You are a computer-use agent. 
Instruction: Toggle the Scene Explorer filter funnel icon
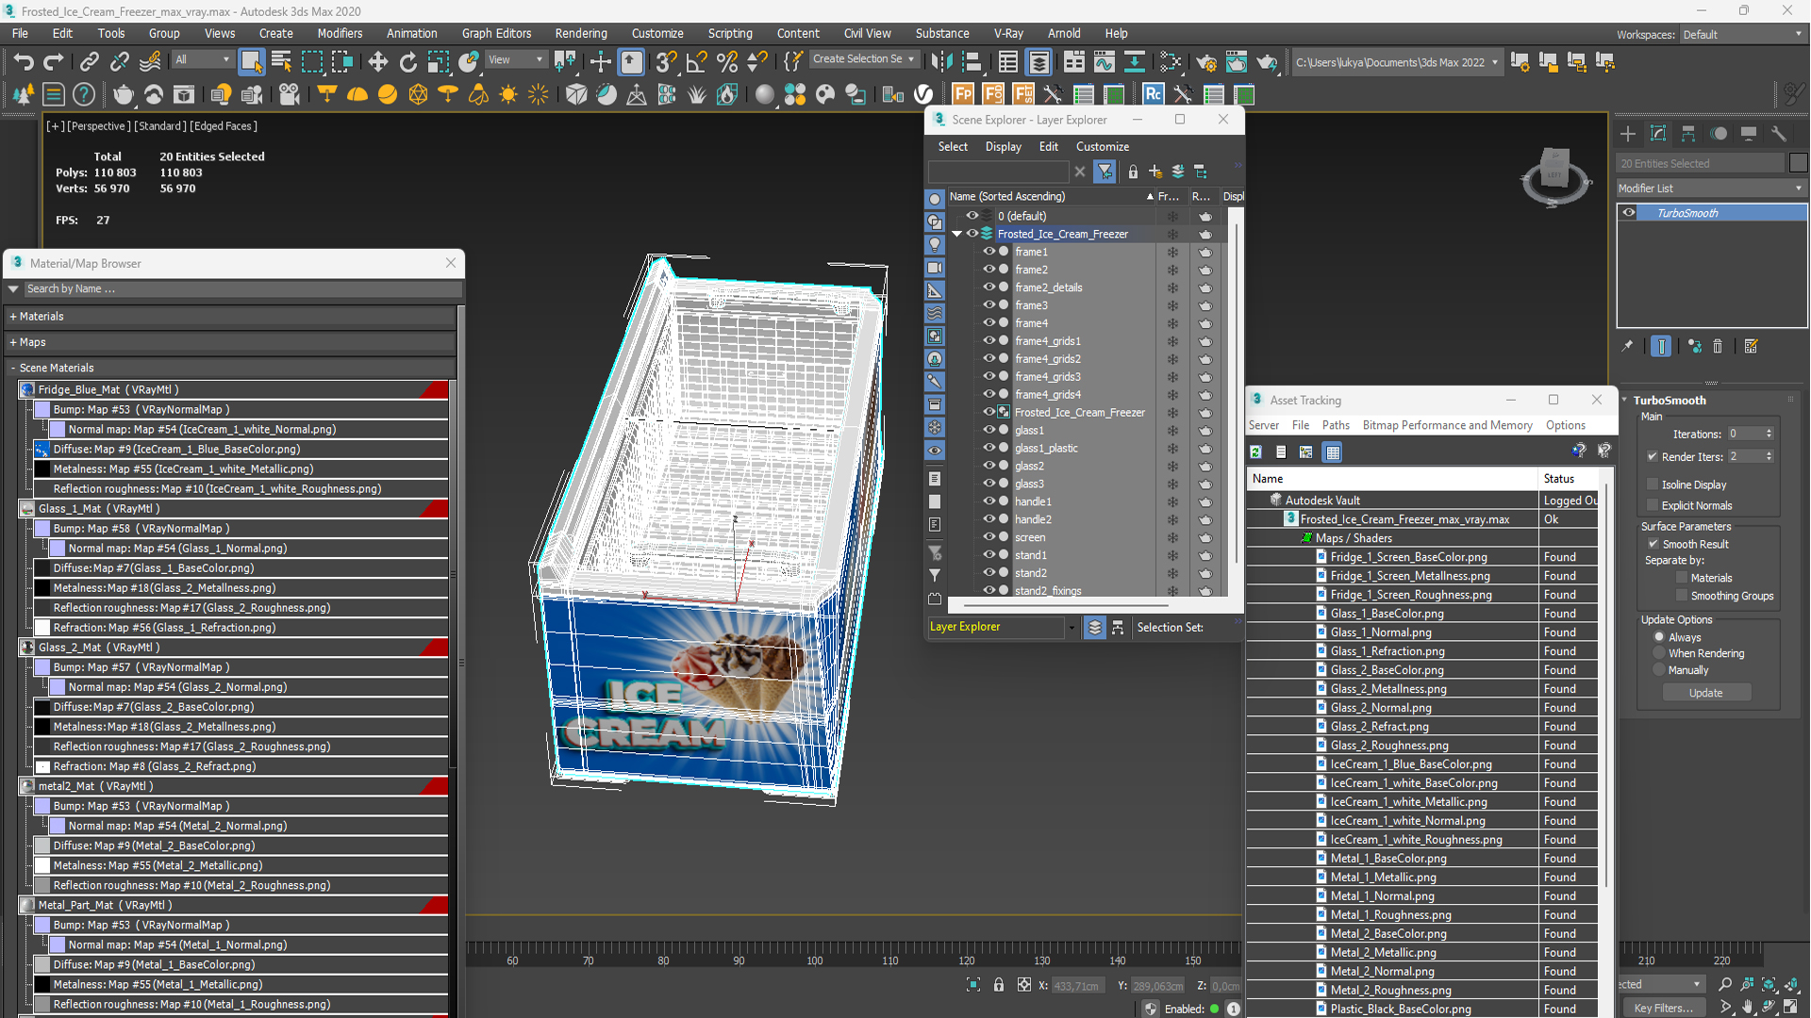point(1105,172)
